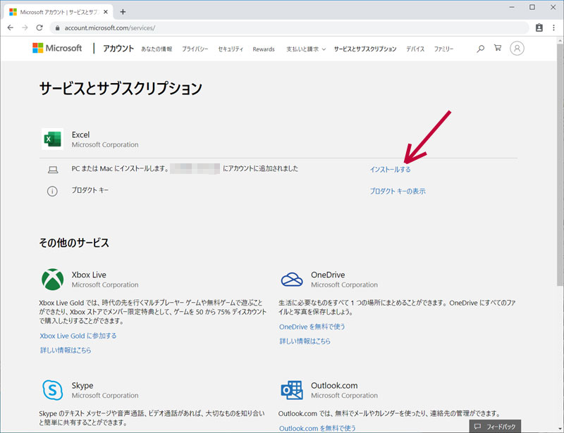Open the browser profile icon in toolbar
This screenshot has width=564, height=433.
[x=539, y=27]
